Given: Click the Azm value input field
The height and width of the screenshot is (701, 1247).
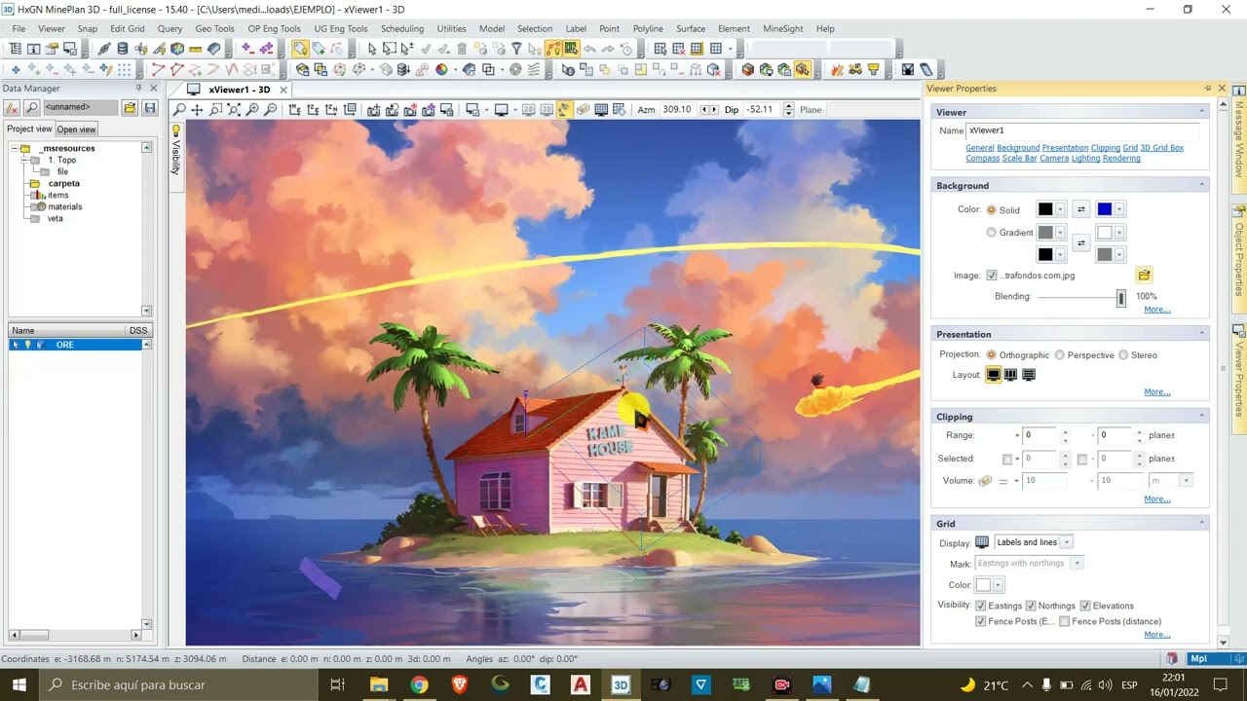Looking at the screenshot, I should (x=676, y=110).
